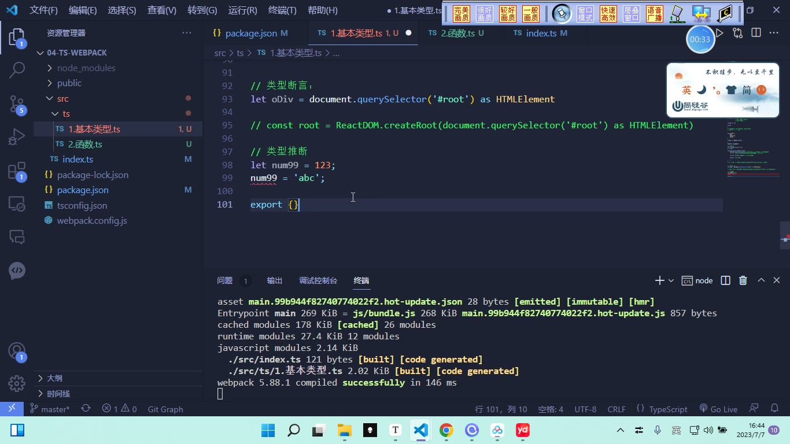The width and height of the screenshot is (790, 444).
Task: Add a new terminal with plus icon
Action: (659, 280)
